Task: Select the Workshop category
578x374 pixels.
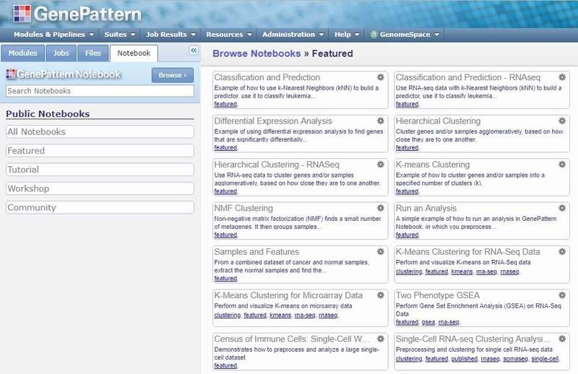Action: click(100, 188)
